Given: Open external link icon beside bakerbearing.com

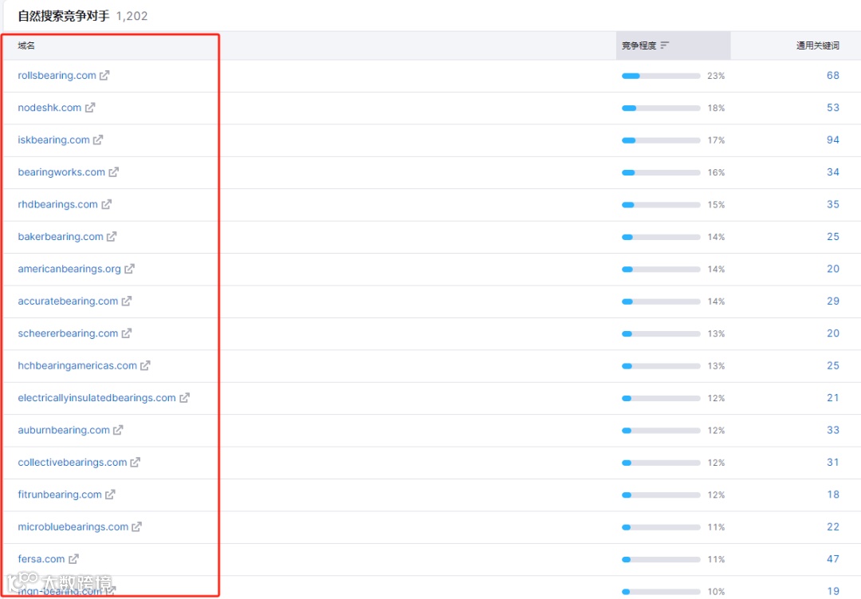Looking at the screenshot, I should (x=112, y=236).
